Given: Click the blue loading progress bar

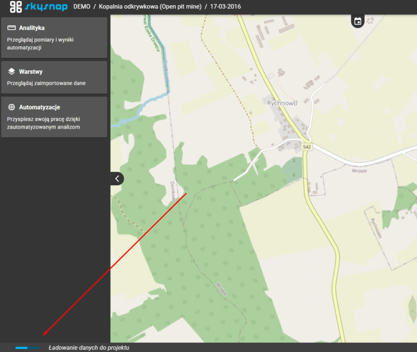Looking at the screenshot, I should pyautogui.click(x=27, y=347).
